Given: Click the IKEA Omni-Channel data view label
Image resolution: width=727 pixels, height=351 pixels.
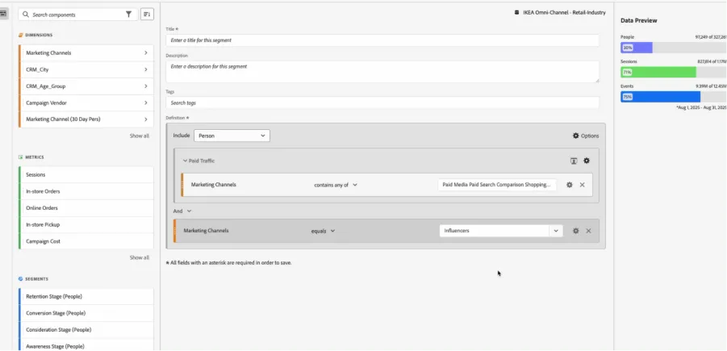Looking at the screenshot, I should 564,13.
